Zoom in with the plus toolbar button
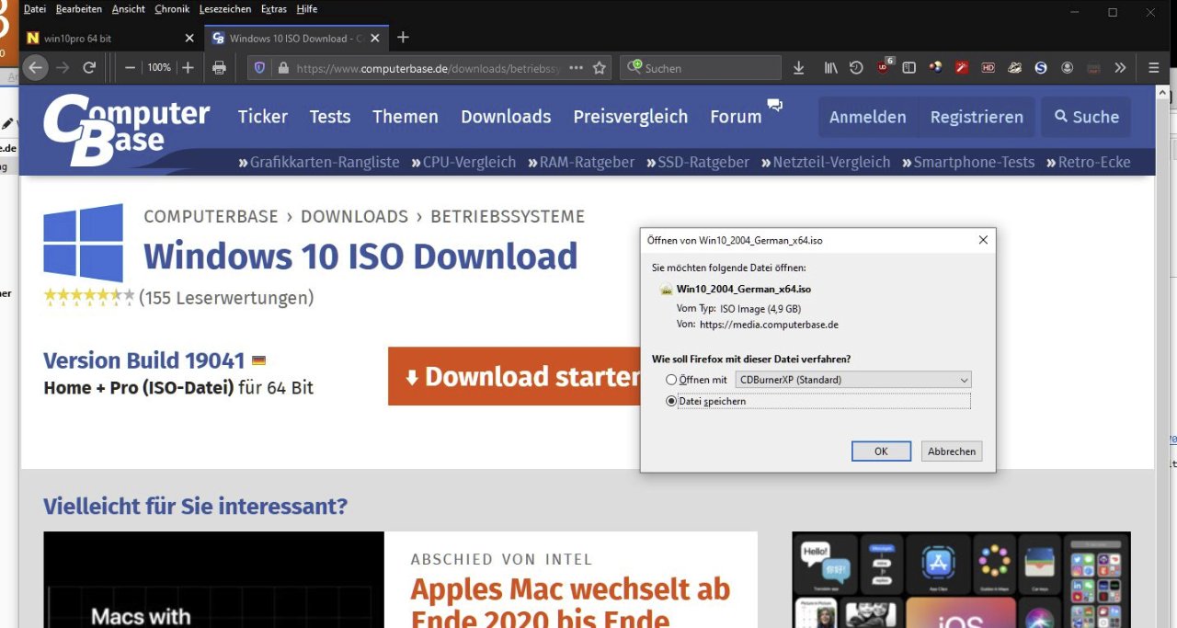This screenshot has width=1177, height=628. pos(188,67)
